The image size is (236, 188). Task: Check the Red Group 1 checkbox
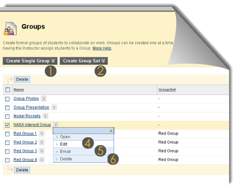pyautogui.click(x=7, y=134)
